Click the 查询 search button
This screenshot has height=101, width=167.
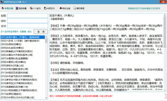pyautogui.click(x=41, y=32)
